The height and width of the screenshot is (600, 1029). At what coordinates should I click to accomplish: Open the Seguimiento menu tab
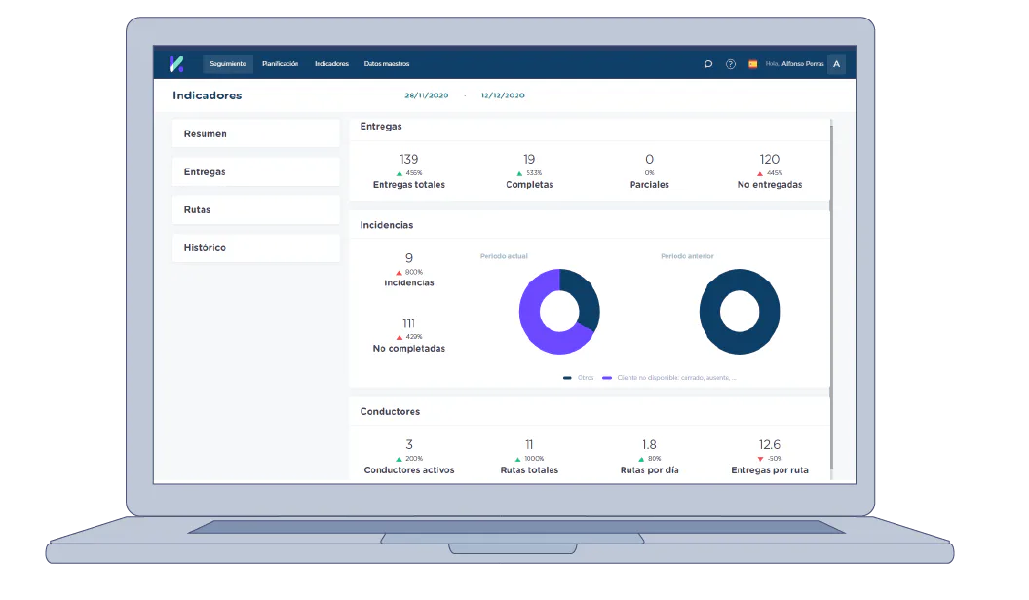tap(228, 64)
